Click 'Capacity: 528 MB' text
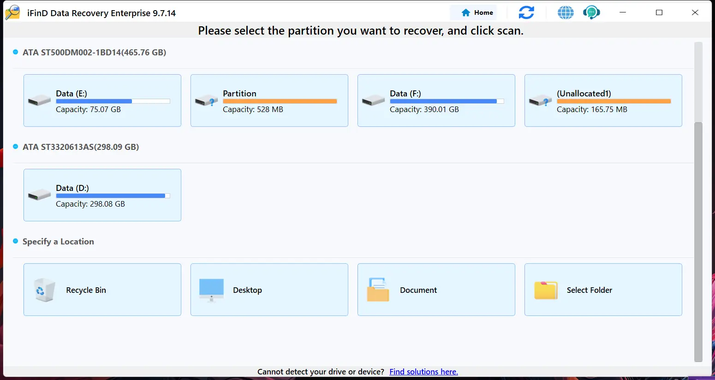Viewport: 715px width, 380px height. (x=253, y=110)
